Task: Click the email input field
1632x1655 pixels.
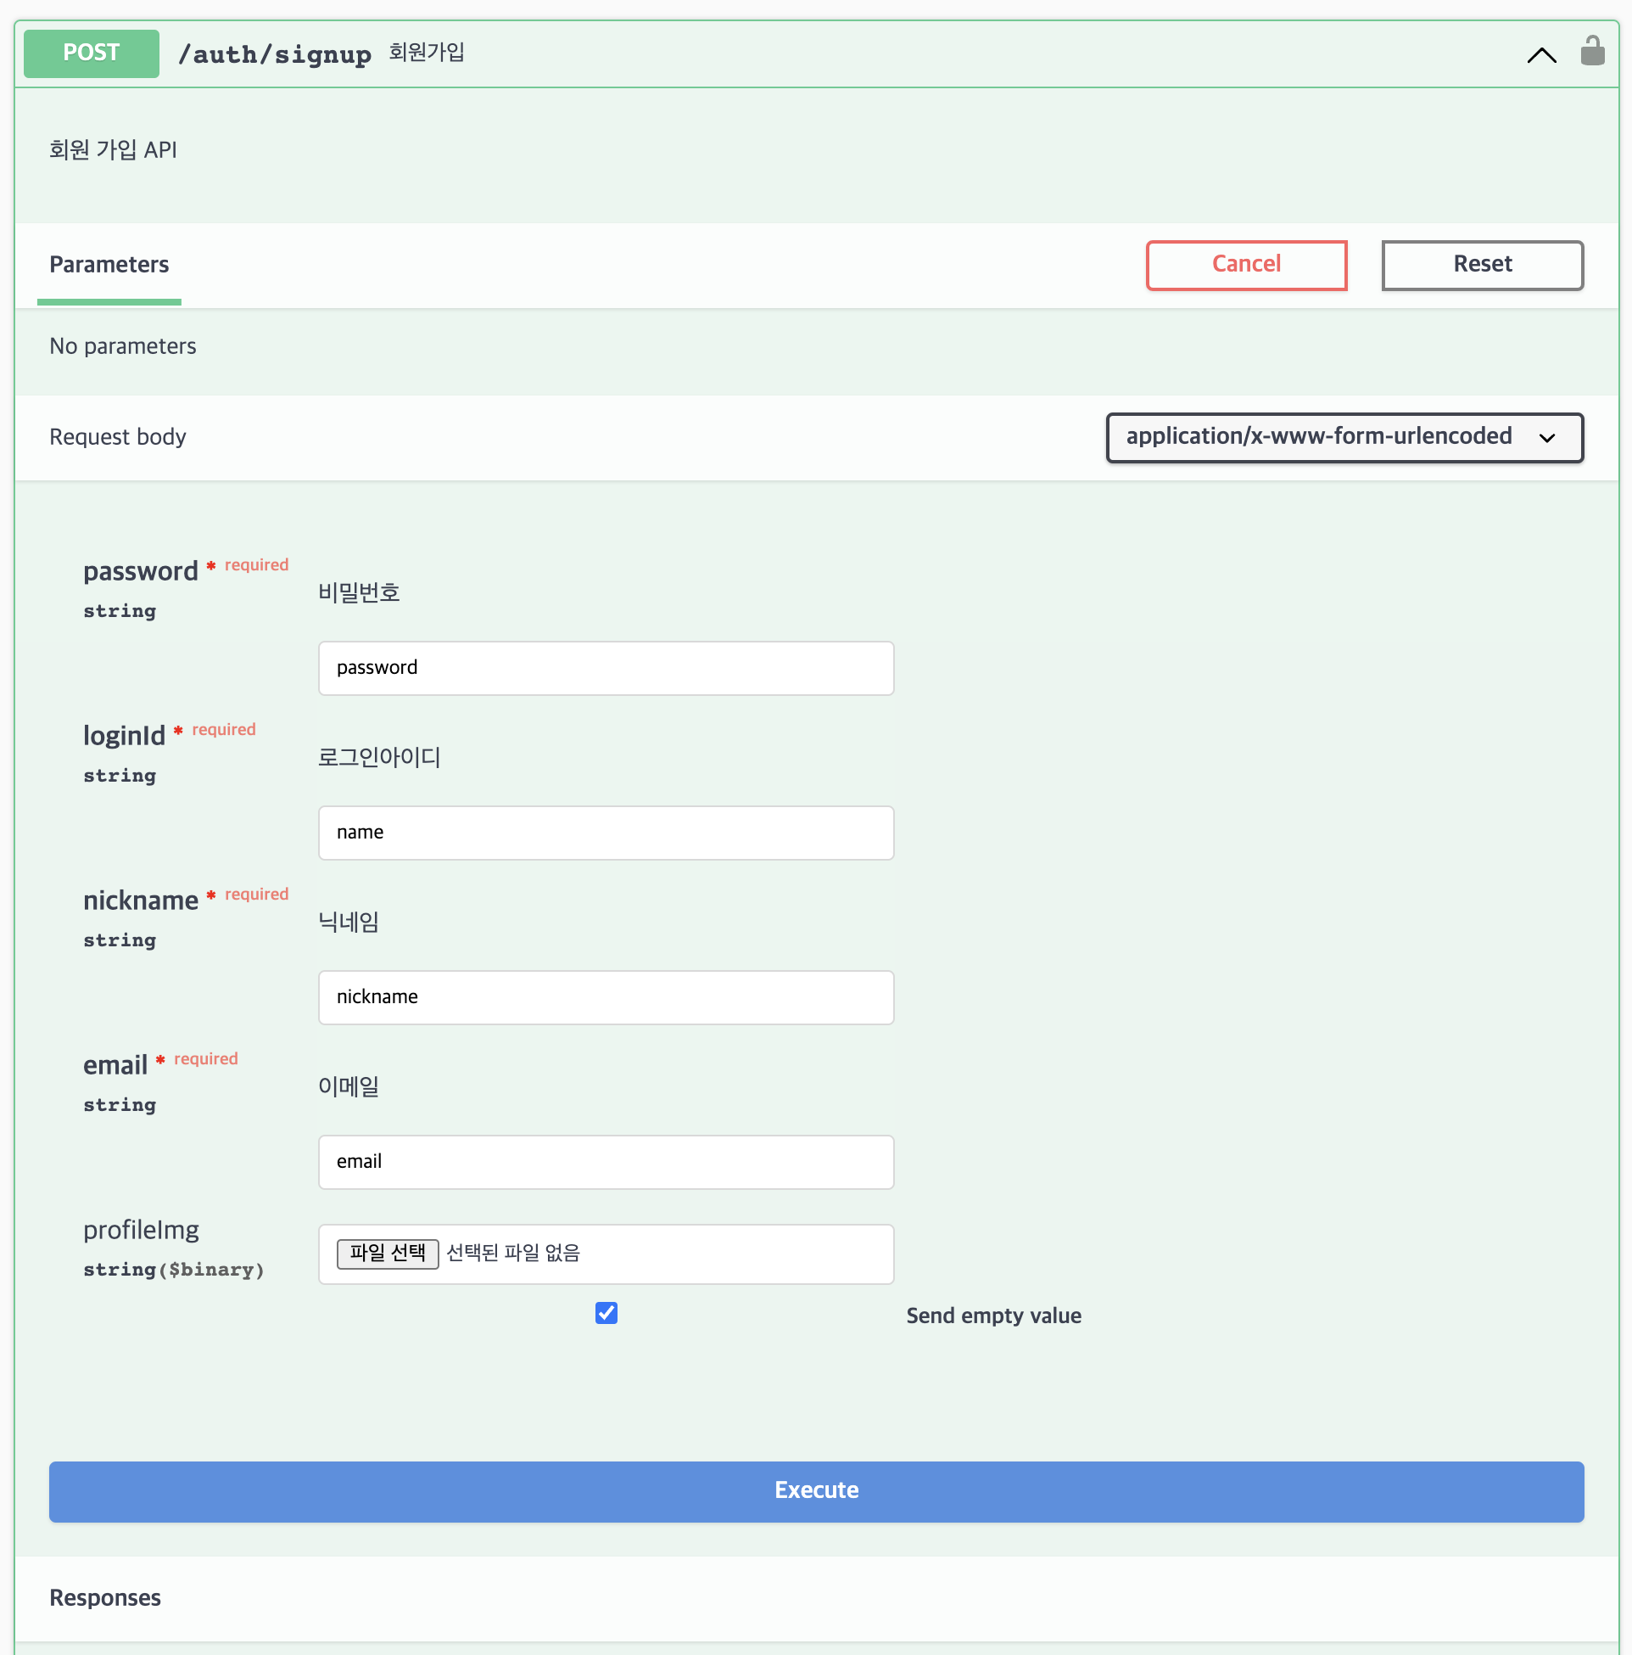Action: pos(606,1161)
